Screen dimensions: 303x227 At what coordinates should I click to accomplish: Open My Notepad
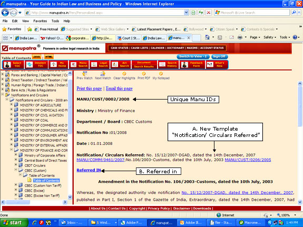tap(161, 75)
